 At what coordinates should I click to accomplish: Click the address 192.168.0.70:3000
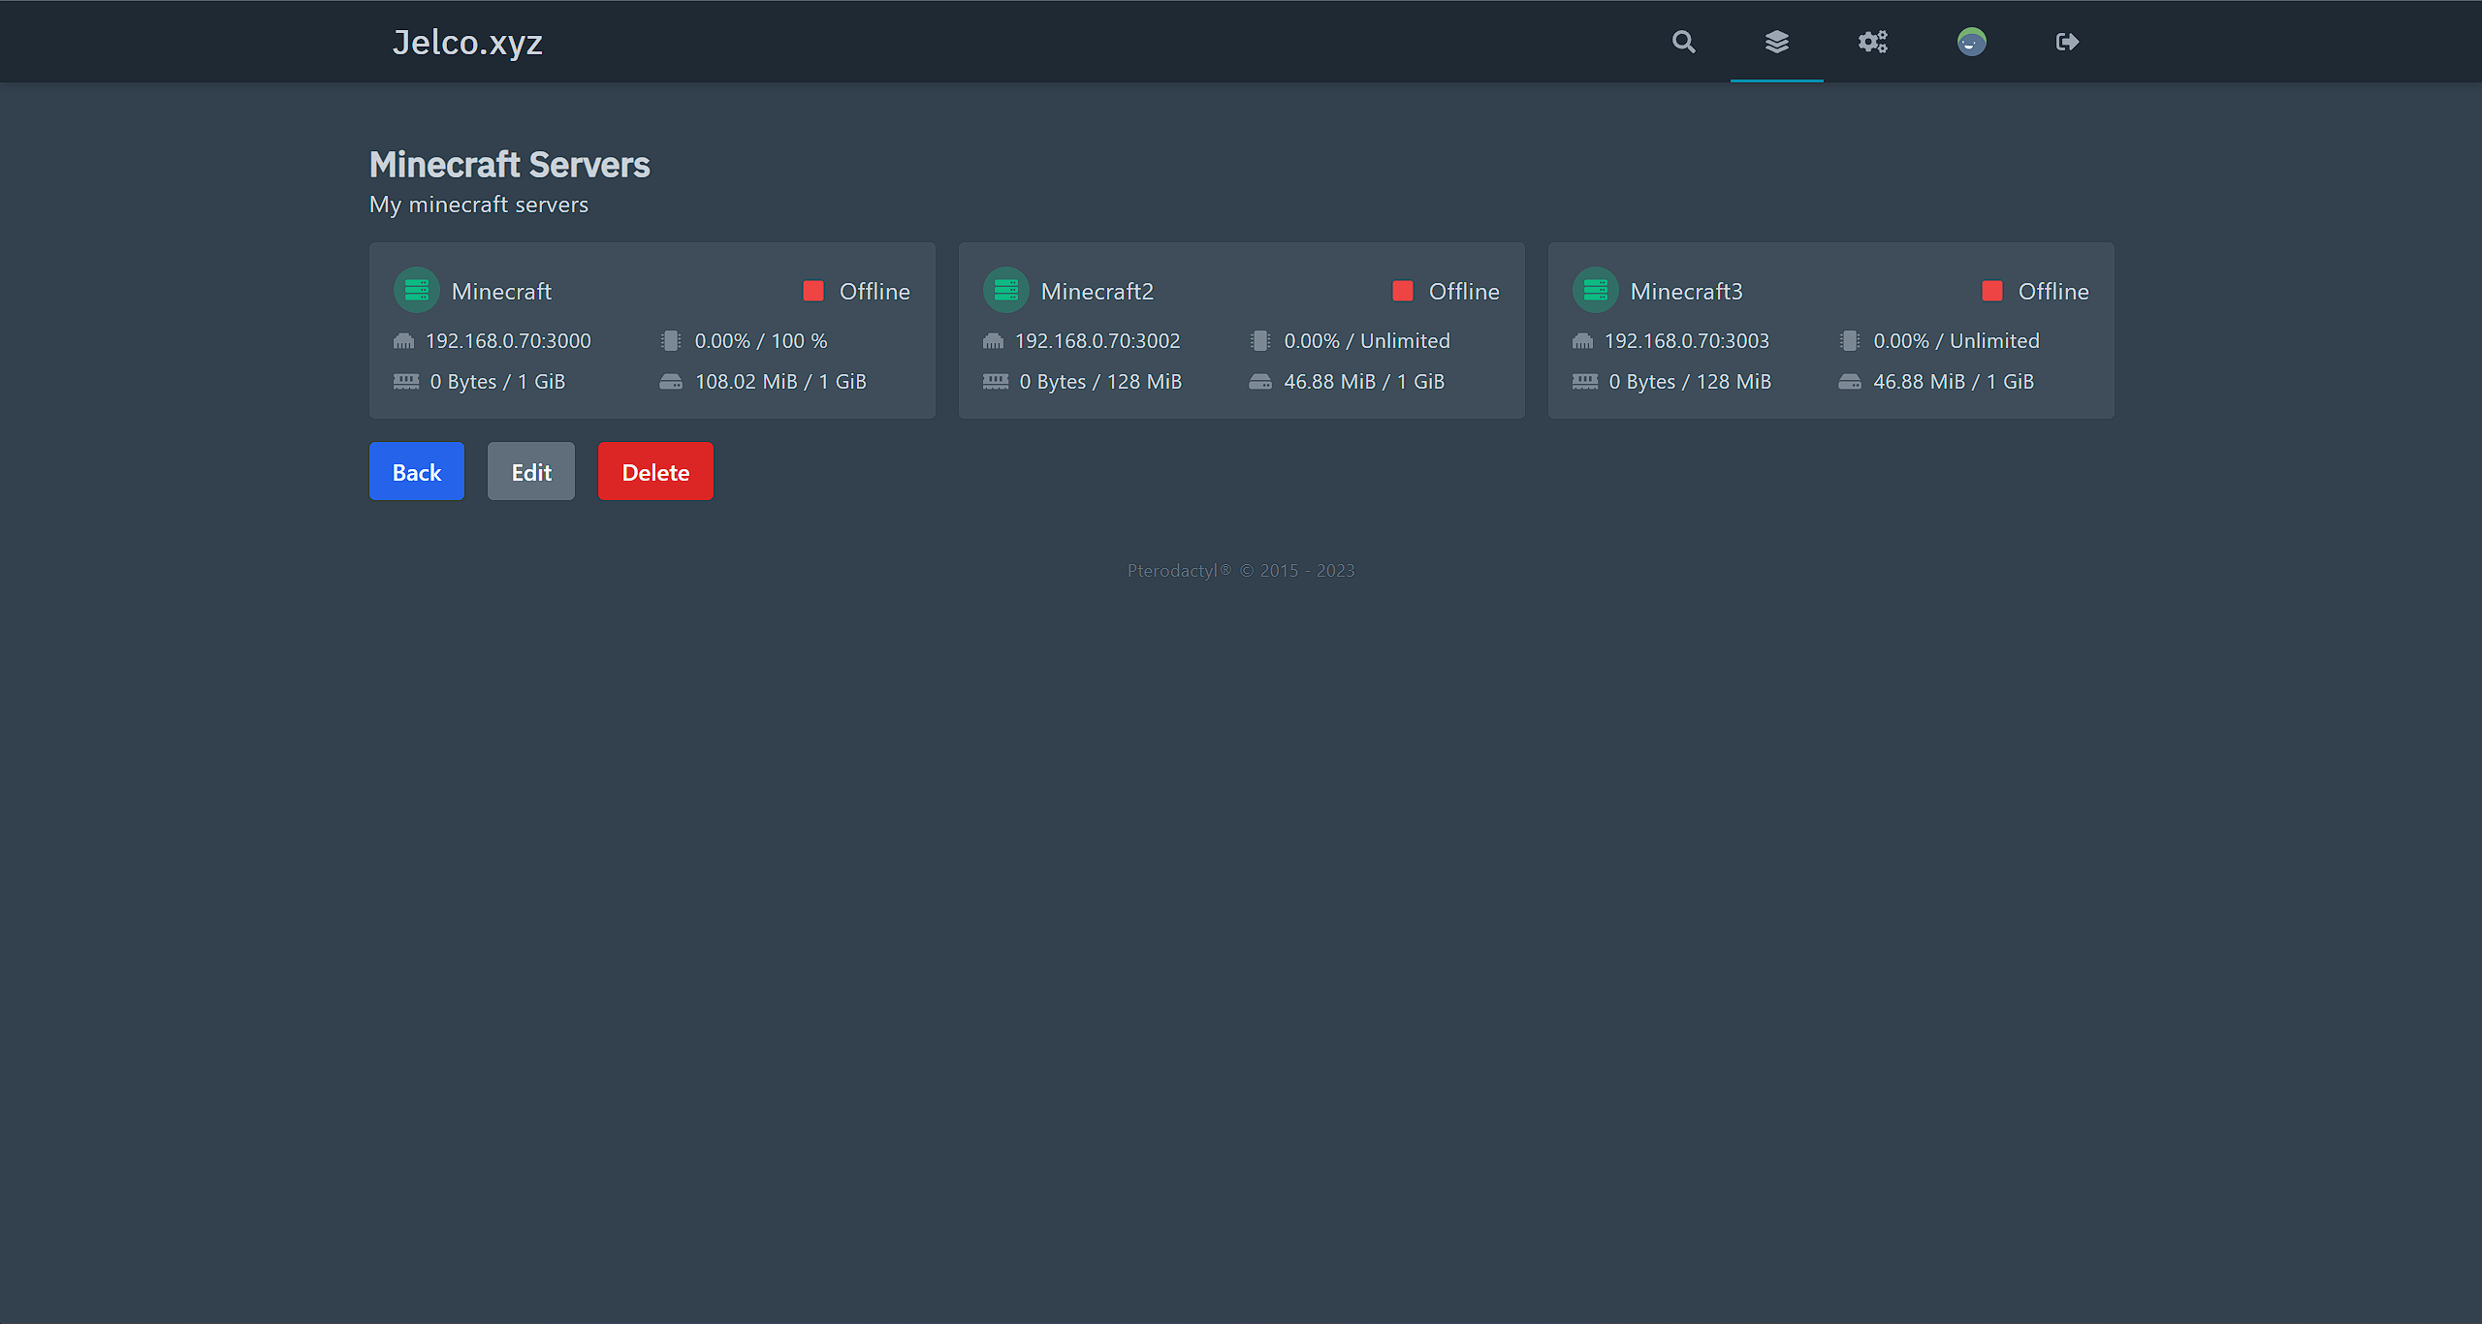[508, 341]
